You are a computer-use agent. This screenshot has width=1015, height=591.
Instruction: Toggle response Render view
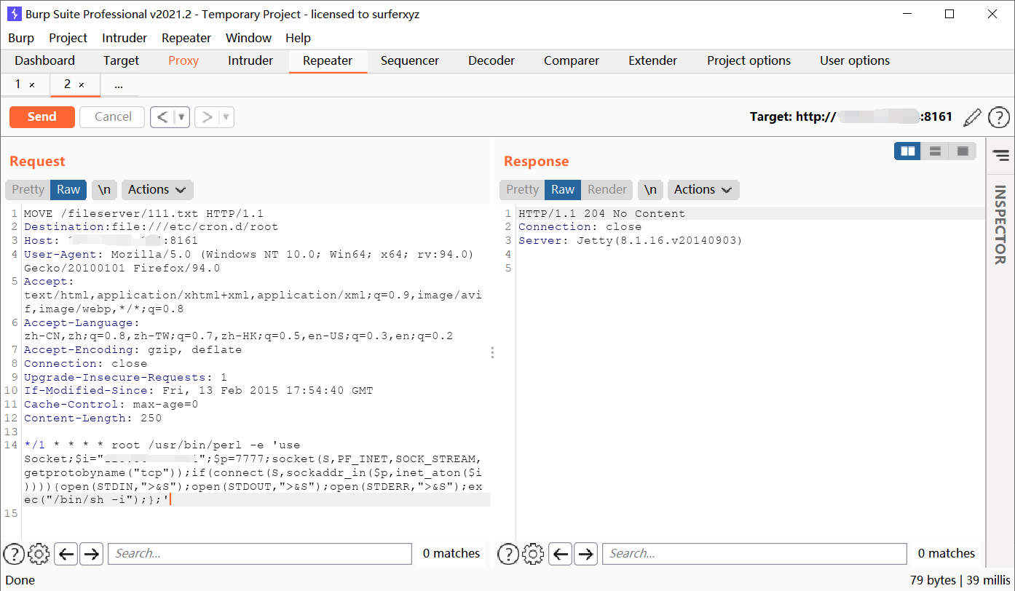[607, 190]
